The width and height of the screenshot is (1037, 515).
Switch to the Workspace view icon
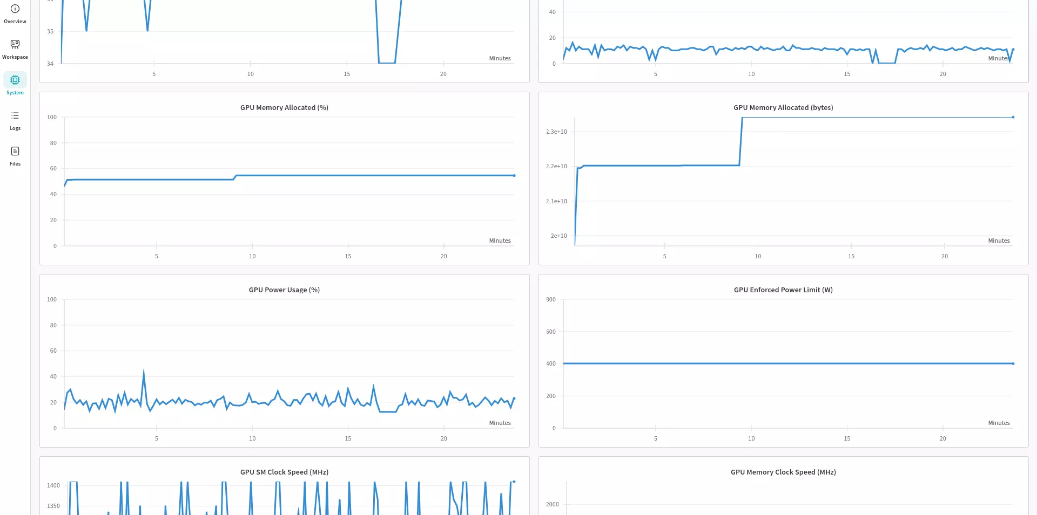click(x=15, y=49)
